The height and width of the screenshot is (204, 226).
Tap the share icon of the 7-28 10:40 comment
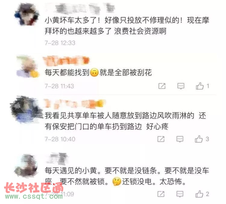point(161,139)
